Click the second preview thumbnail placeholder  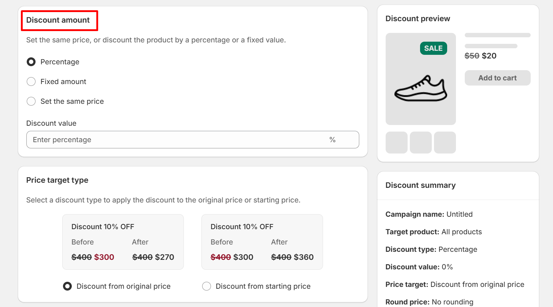tap(420, 143)
